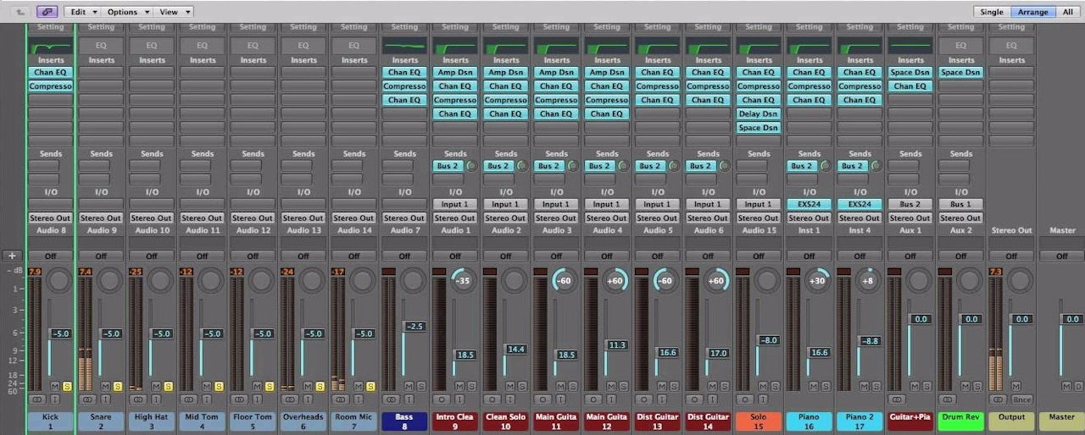Toggle solo on Overheads channel

(x=320, y=386)
